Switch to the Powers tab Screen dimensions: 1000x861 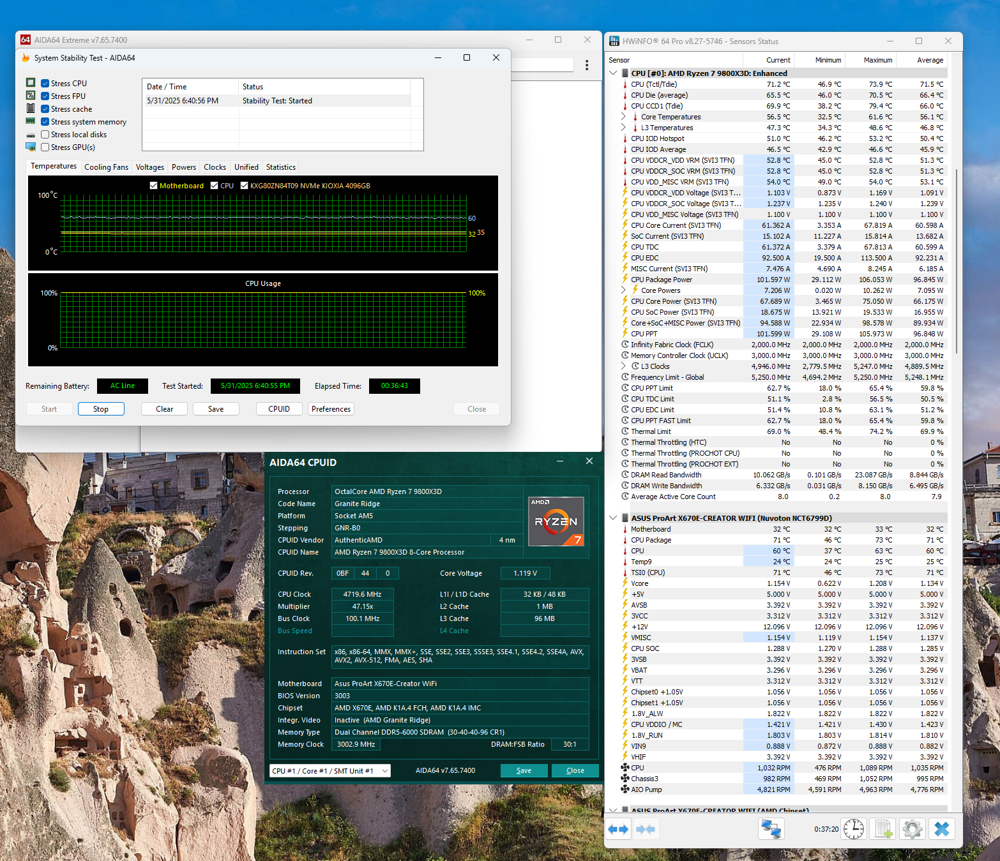click(x=184, y=167)
